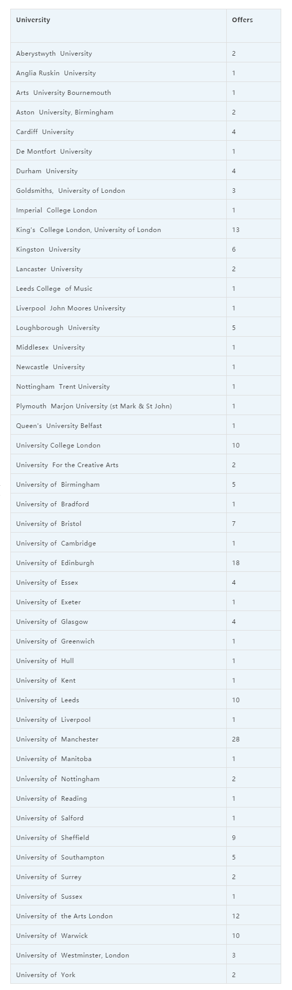Click King's College London entry
Viewport: 292px width, 990px height.
pyautogui.click(x=88, y=230)
